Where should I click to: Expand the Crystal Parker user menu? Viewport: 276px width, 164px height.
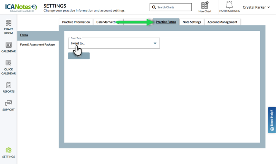(256, 7)
